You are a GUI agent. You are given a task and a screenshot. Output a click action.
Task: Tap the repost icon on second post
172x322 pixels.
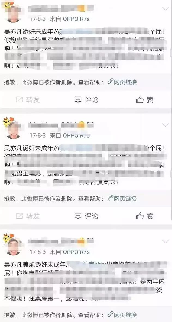[19, 216]
